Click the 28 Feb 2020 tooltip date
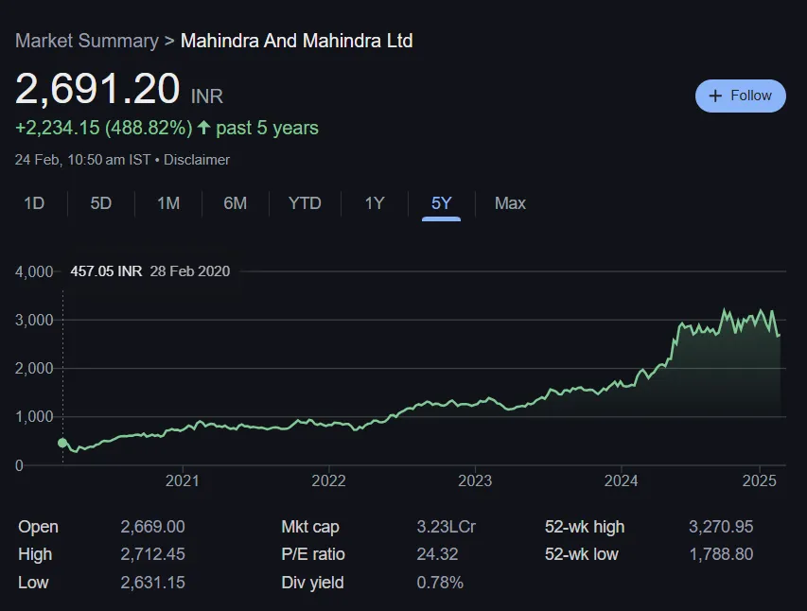This screenshot has height=611, width=807. [x=190, y=271]
